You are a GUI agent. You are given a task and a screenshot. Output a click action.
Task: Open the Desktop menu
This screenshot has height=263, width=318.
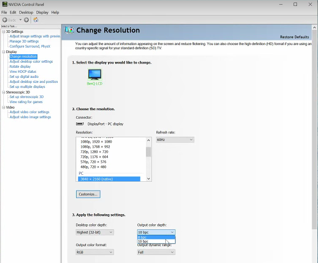point(26,13)
